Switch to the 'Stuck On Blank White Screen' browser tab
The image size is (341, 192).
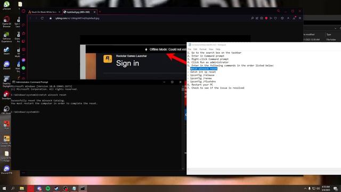click(44, 12)
